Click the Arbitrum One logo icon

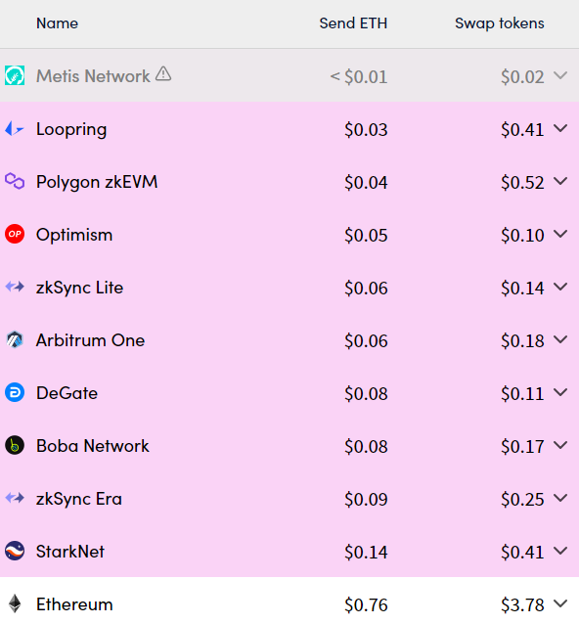(x=15, y=339)
